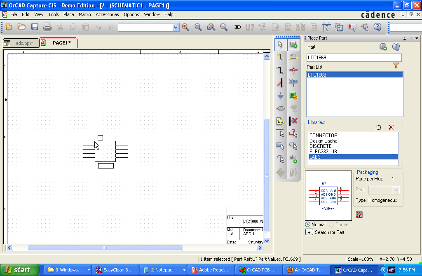
Task: Click the LTC1669 part preview thumbnail
Action: [x=328, y=196]
